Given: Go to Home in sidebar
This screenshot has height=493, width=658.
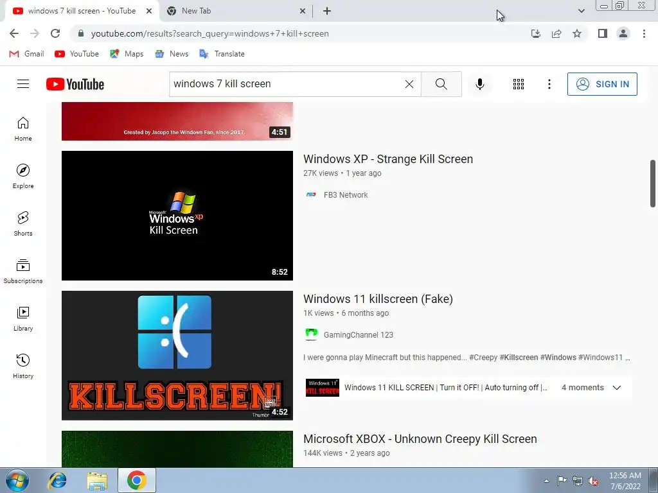Looking at the screenshot, I should (x=23, y=128).
